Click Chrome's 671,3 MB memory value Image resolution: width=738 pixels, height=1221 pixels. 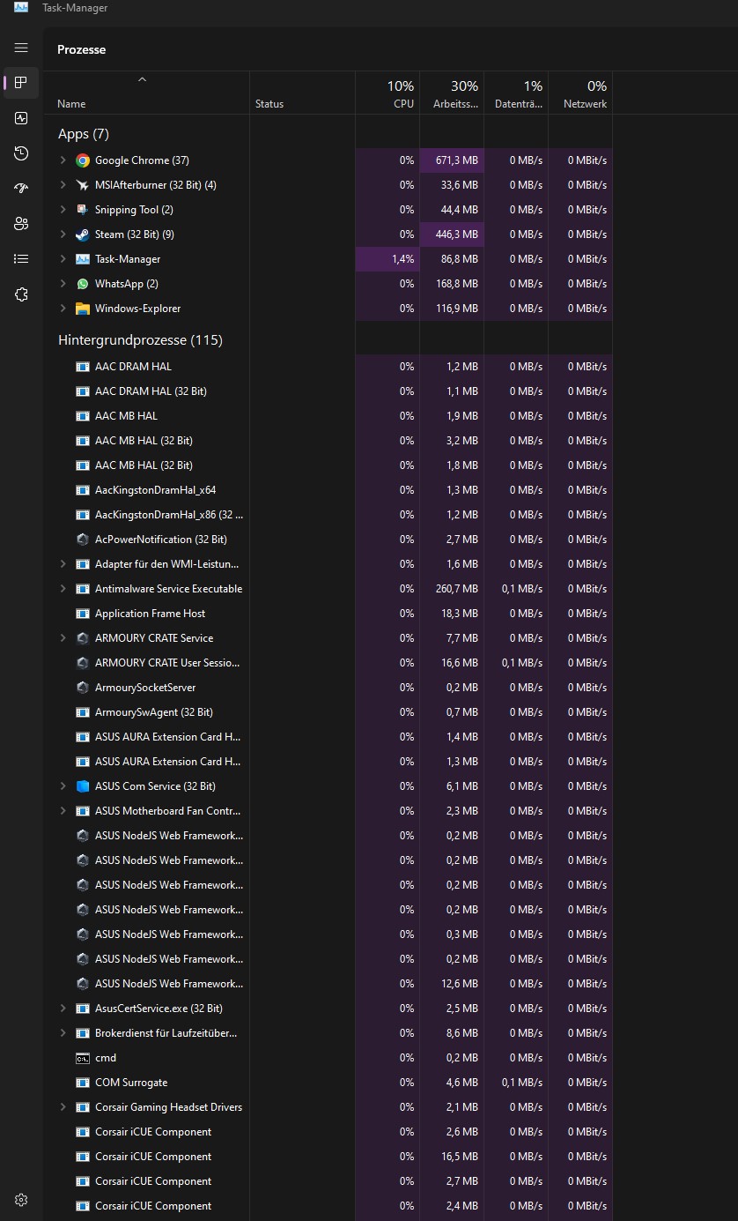457,160
